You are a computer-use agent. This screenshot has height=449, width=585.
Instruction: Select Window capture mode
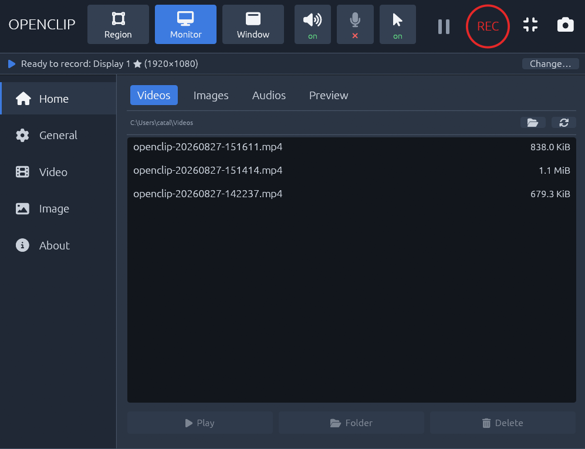pyautogui.click(x=253, y=25)
